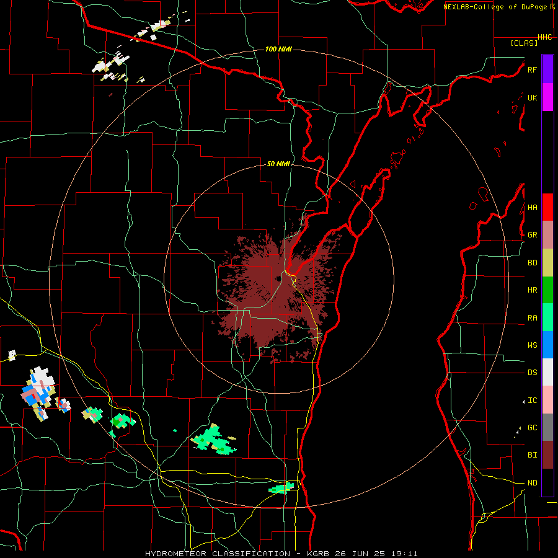Viewport: 558px width, 558px height.
Task: Click the BD legend label text
Action: point(532,263)
